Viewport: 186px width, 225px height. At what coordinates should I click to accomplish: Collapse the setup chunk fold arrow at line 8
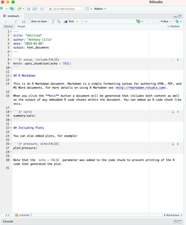[x=11, y=60]
